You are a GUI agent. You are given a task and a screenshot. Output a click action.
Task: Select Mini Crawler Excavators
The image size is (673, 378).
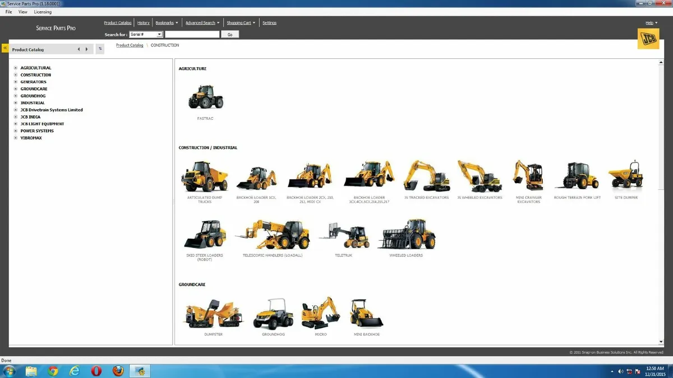[x=528, y=176]
